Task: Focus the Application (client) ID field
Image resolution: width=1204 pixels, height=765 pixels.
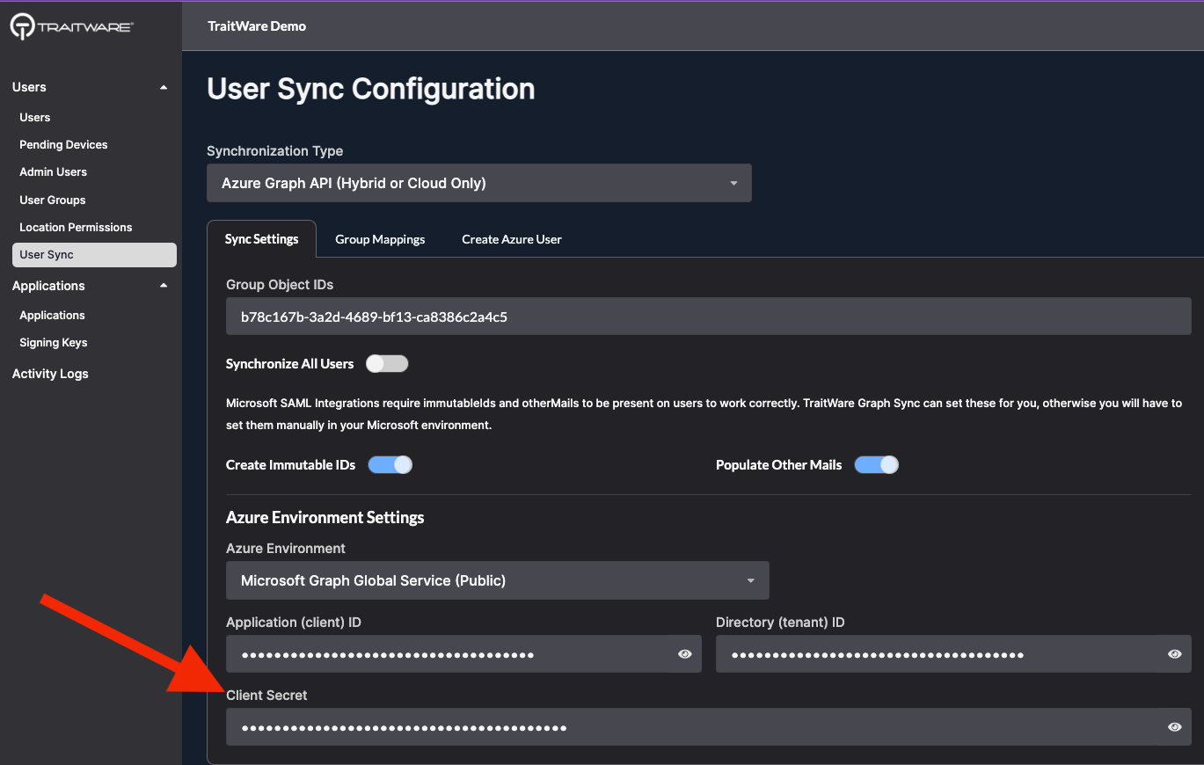Action: [x=463, y=654]
